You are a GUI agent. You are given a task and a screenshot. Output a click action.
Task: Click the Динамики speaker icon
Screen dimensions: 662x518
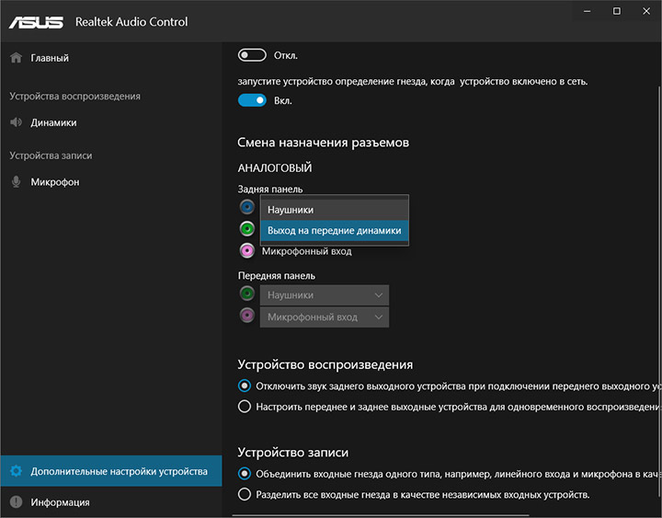(x=16, y=122)
